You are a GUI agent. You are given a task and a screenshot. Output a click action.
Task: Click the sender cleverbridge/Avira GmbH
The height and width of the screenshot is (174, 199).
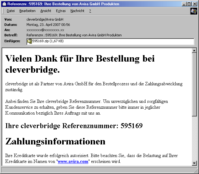tap(45, 19)
